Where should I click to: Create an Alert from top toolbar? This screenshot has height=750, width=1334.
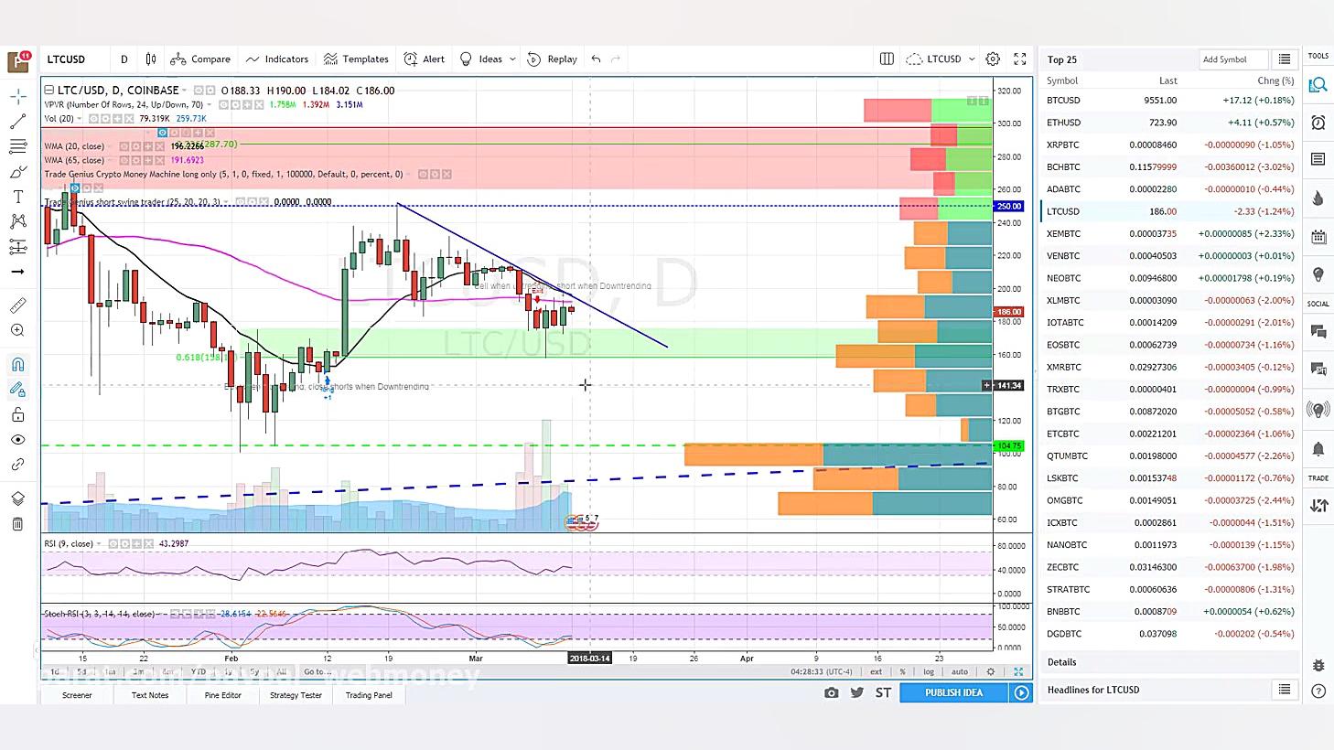tap(425, 59)
